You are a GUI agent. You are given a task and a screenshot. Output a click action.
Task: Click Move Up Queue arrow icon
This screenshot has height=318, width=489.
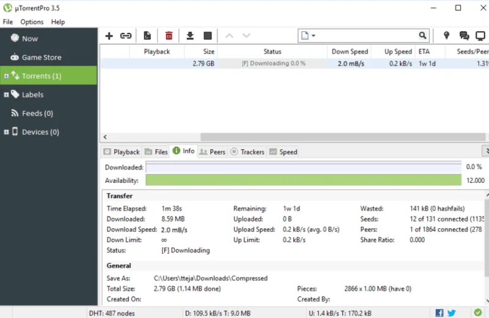pos(229,36)
